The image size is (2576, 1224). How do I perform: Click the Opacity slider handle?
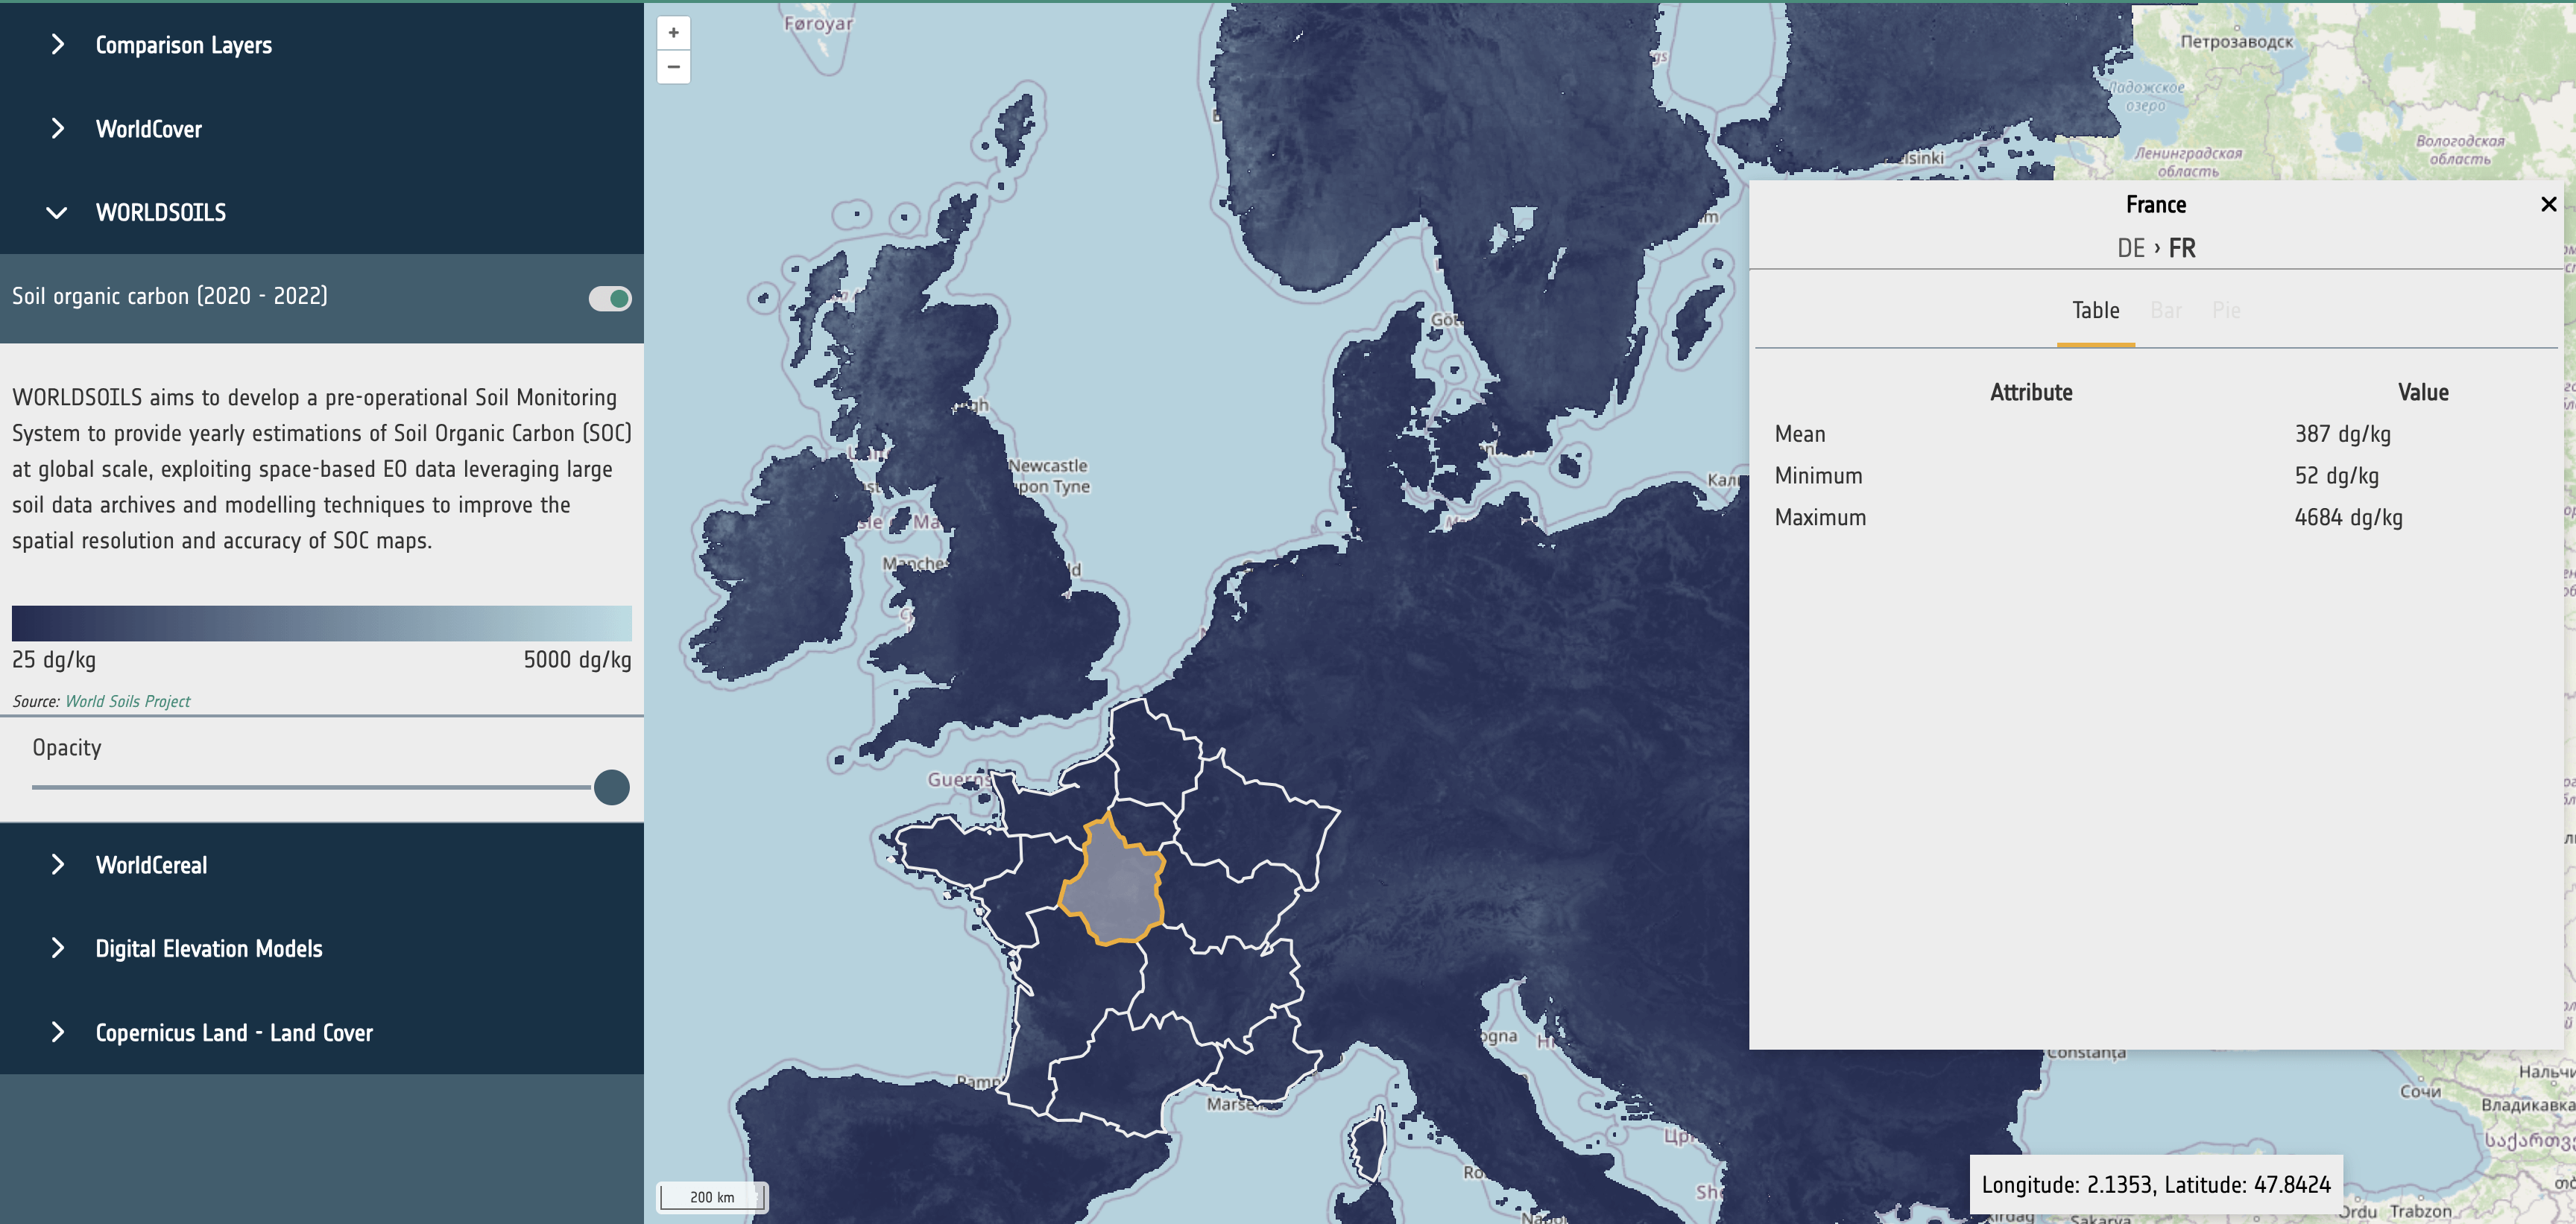[x=611, y=787]
